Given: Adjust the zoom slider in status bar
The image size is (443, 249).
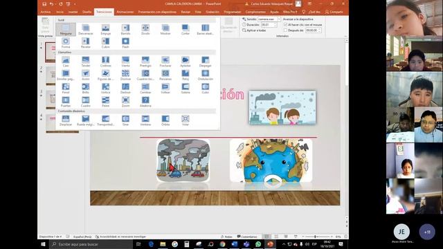Looking at the screenshot, I should [x=315, y=237].
